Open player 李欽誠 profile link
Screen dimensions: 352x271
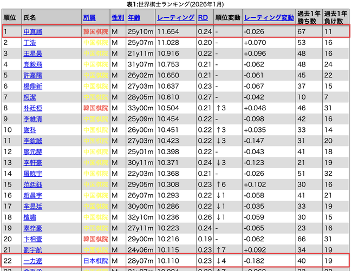click(33, 141)
